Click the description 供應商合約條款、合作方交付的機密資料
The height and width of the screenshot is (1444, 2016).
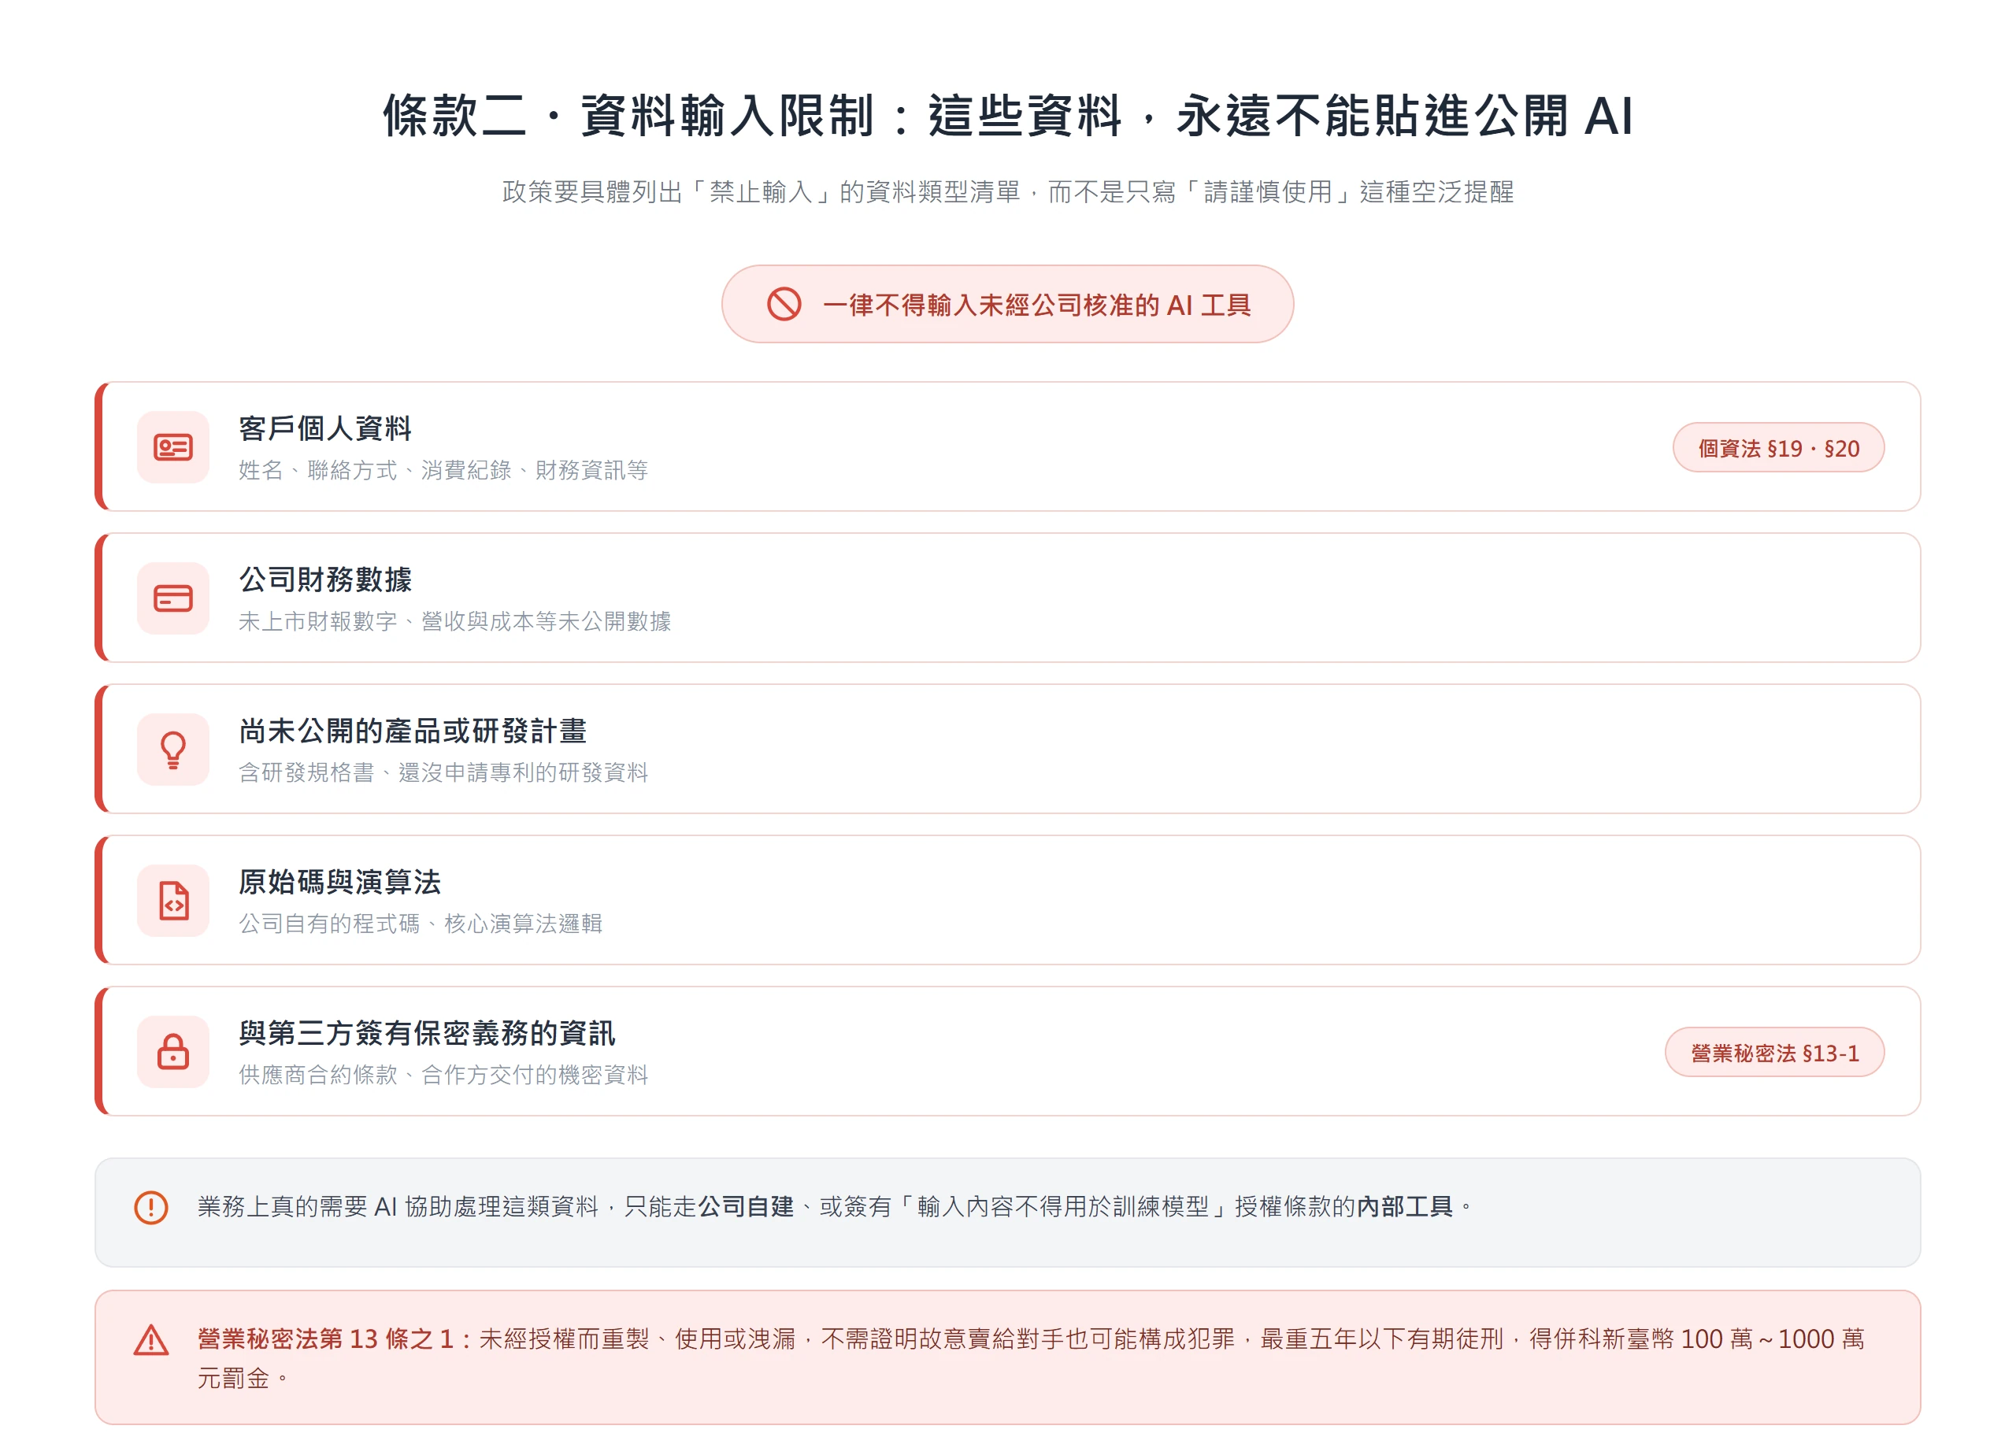point(443,1074)
